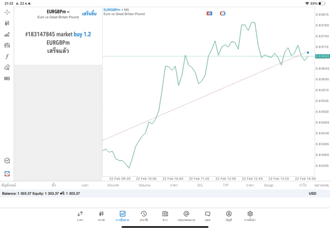This screenshot has width=330, height=230.
Task: Tap the chart zoom icon in sidebar
Action: pyautogui.click(x=7, y=161)
